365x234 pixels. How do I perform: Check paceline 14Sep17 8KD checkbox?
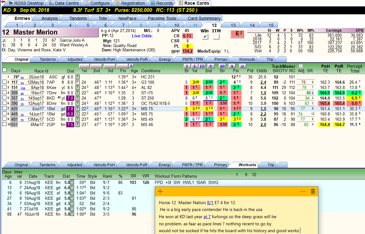point(4,98)
